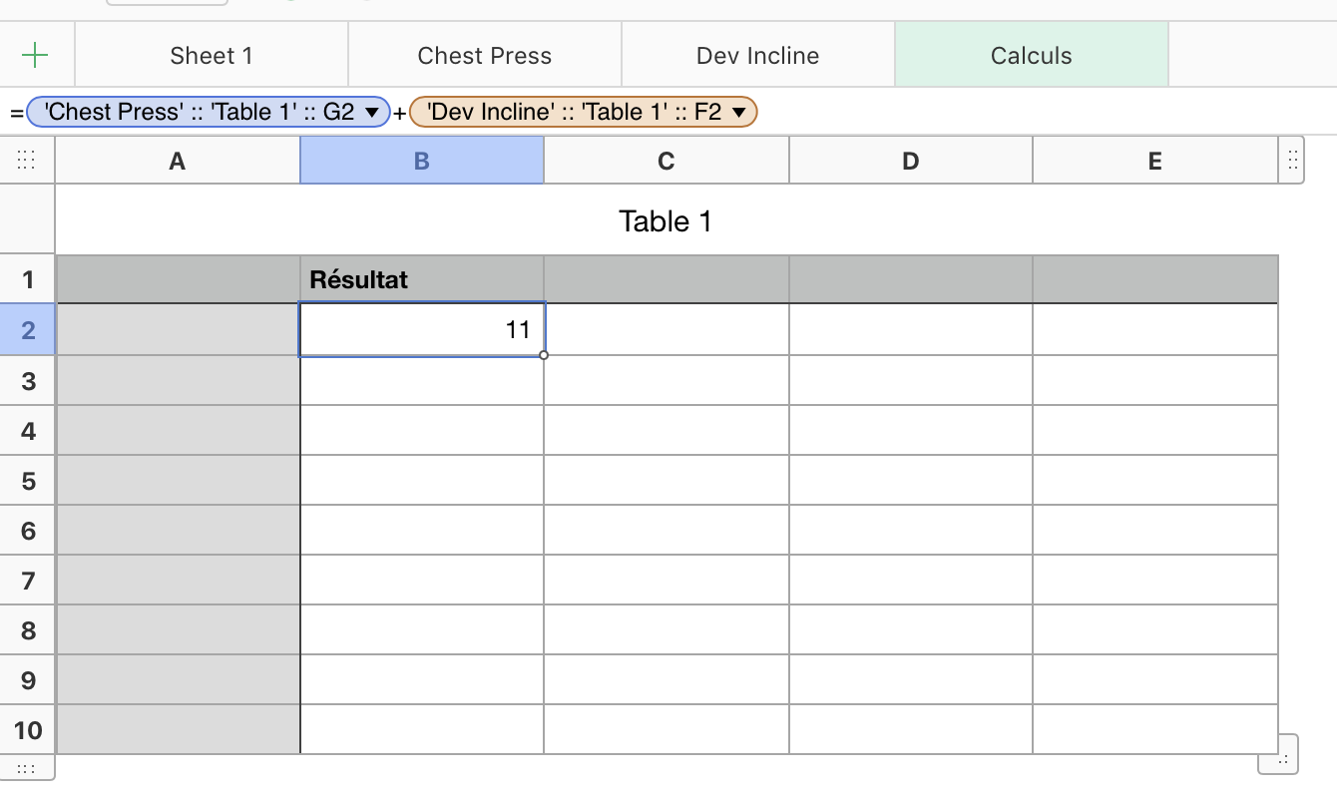
Task: Select the Calculs tab
Action: pyautogui.click(x=1032, y=56)
